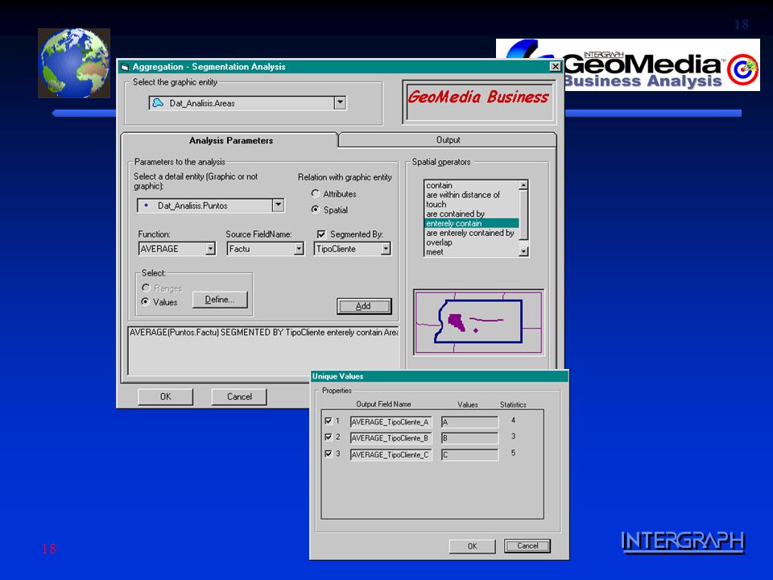Image resolution: width=773 pixels, height=580 pixels.
Task: Click the Define... button
Action: coord(220,300)
